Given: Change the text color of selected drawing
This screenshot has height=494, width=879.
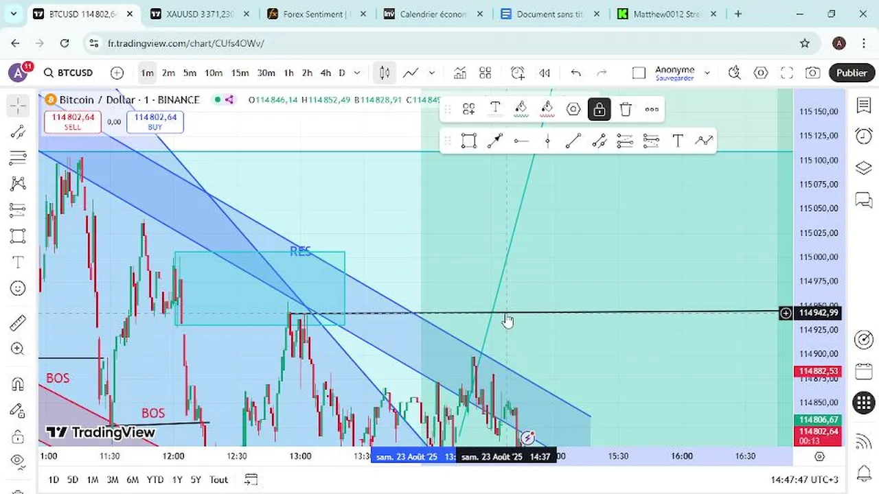Looking at the screenshot, I should 495,109.
